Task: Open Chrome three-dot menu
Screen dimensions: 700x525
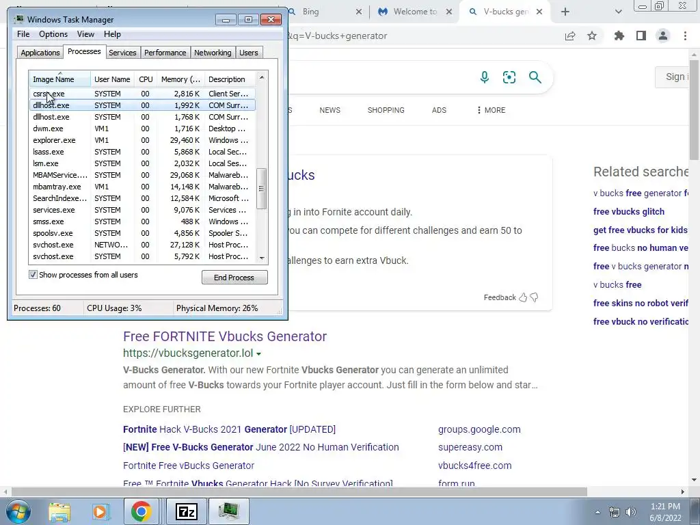Action: pos(685,36)
